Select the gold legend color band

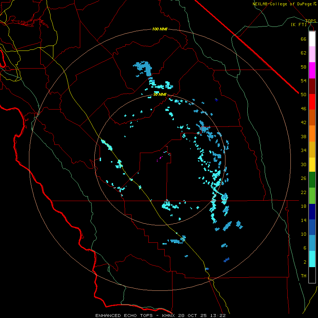(312, 149)
